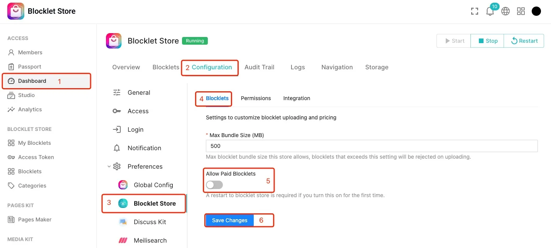Viewport: 551px width, 248px height.
Task: Switch to the Overview tab
Action: (126, 67)
